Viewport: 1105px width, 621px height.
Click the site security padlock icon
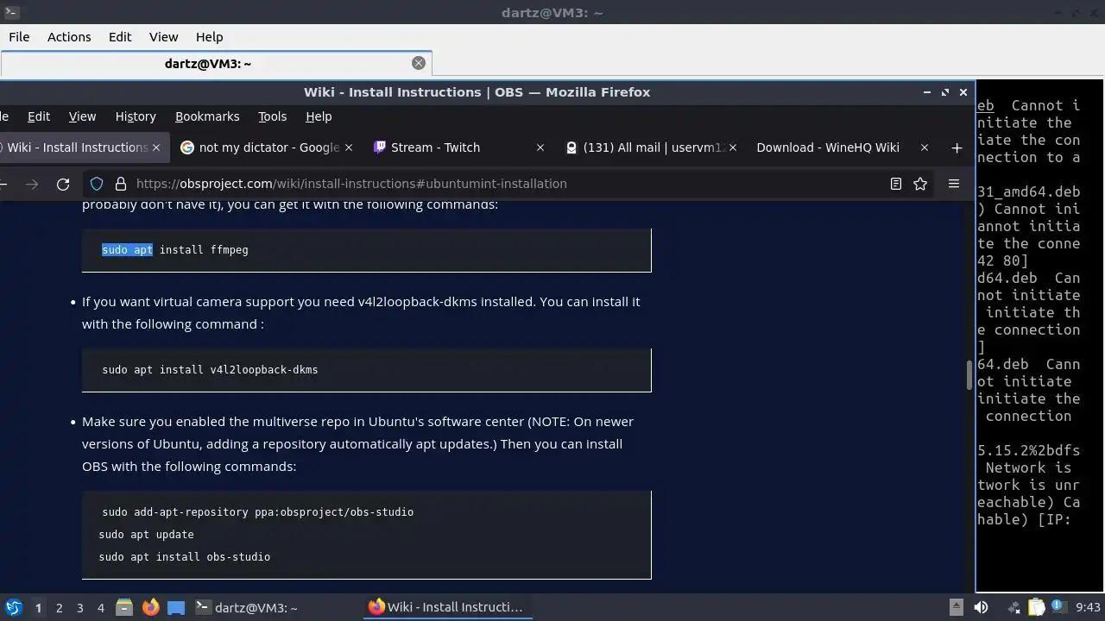(120, 184)
